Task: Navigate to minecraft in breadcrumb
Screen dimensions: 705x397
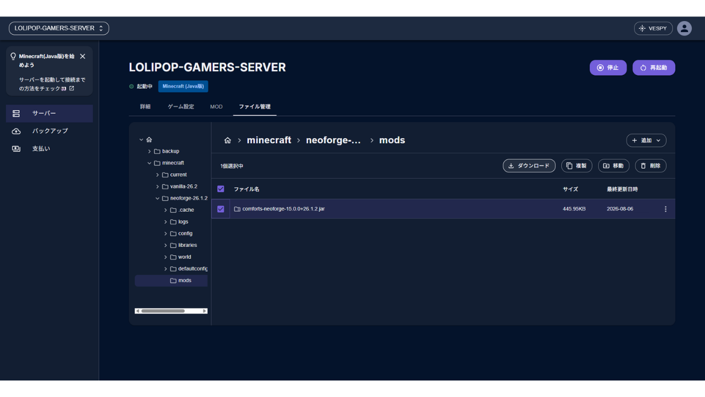Action: click(x=269, y=140)
